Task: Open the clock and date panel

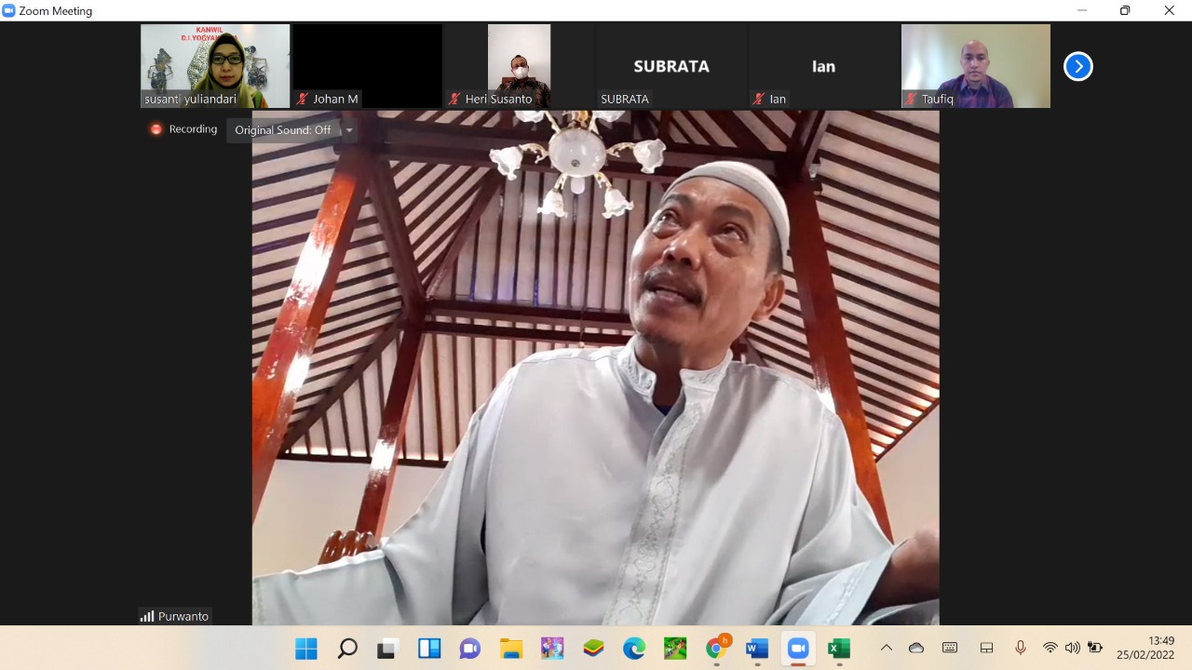Action: (1145, 648)
